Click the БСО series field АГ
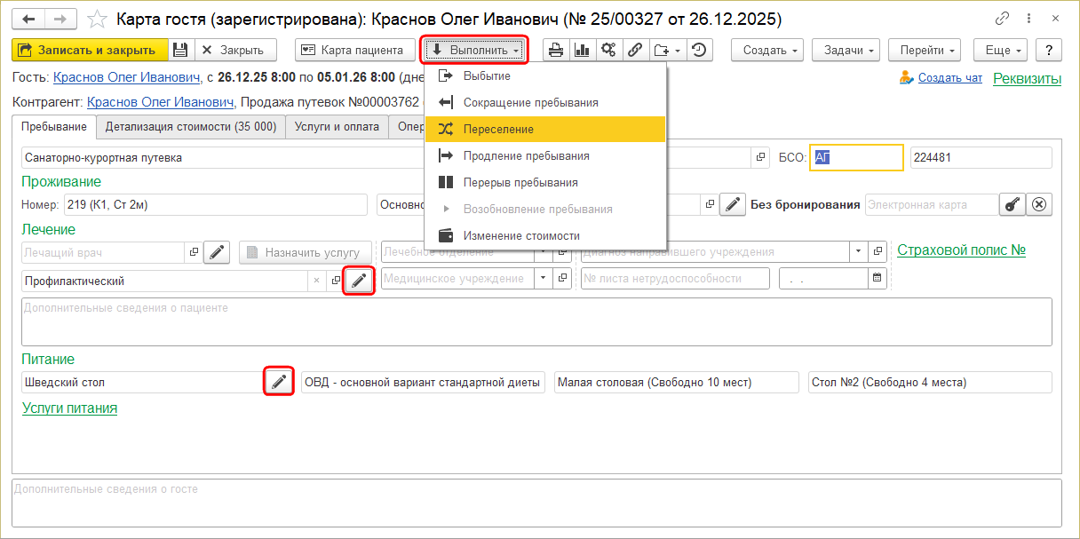 point(856,157)
